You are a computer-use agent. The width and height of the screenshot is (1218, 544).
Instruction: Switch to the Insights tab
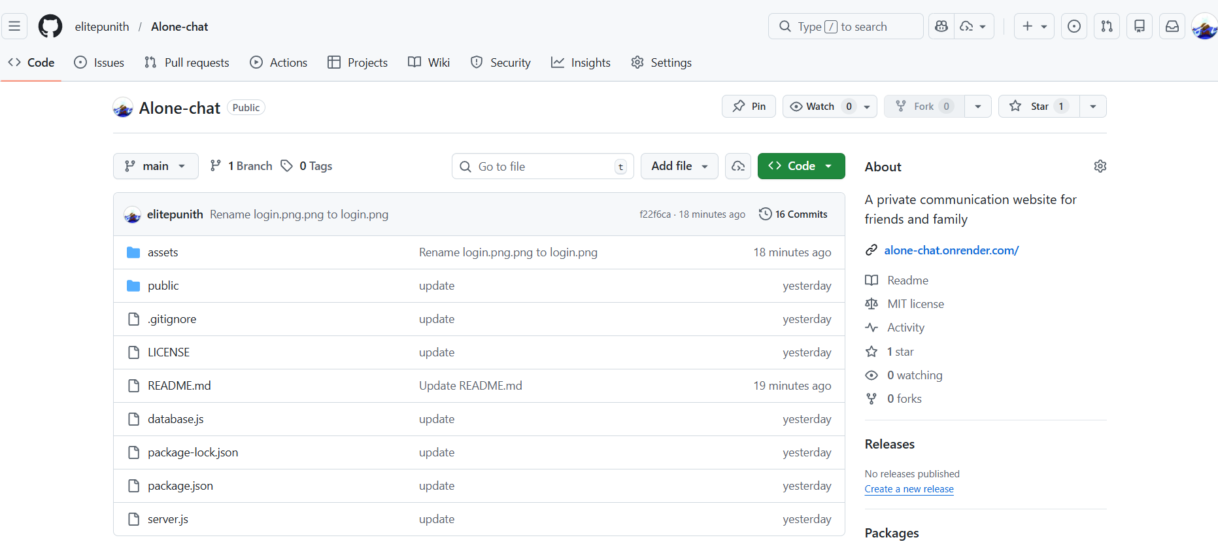click(581, 63)
